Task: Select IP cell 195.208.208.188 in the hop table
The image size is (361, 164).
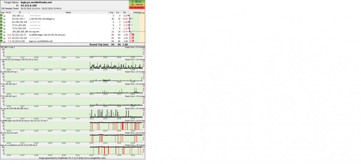Action: 20,31
